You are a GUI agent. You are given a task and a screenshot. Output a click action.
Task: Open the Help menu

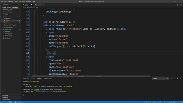tap(34, 1)
